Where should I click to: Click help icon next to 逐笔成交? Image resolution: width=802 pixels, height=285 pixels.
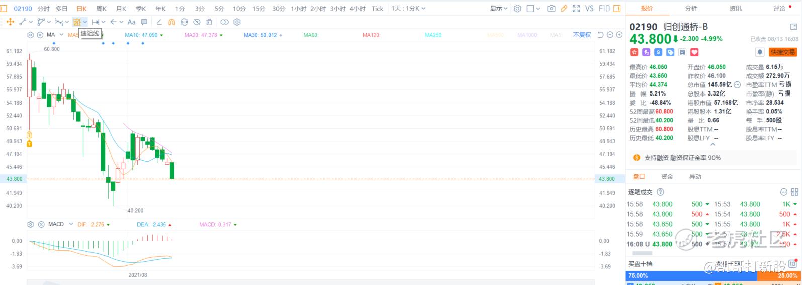pyautogui.click(x=660, y=192)
